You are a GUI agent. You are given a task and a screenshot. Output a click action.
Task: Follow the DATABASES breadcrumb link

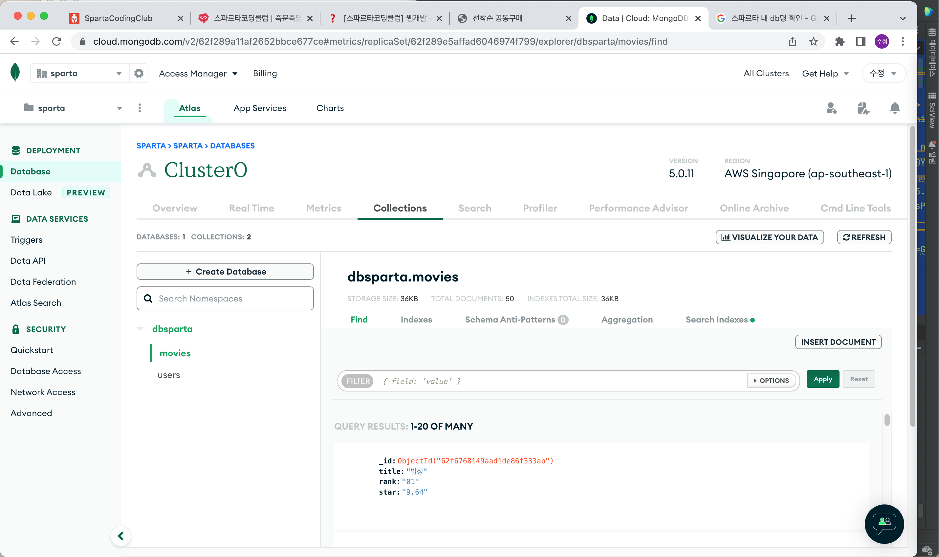232,145
